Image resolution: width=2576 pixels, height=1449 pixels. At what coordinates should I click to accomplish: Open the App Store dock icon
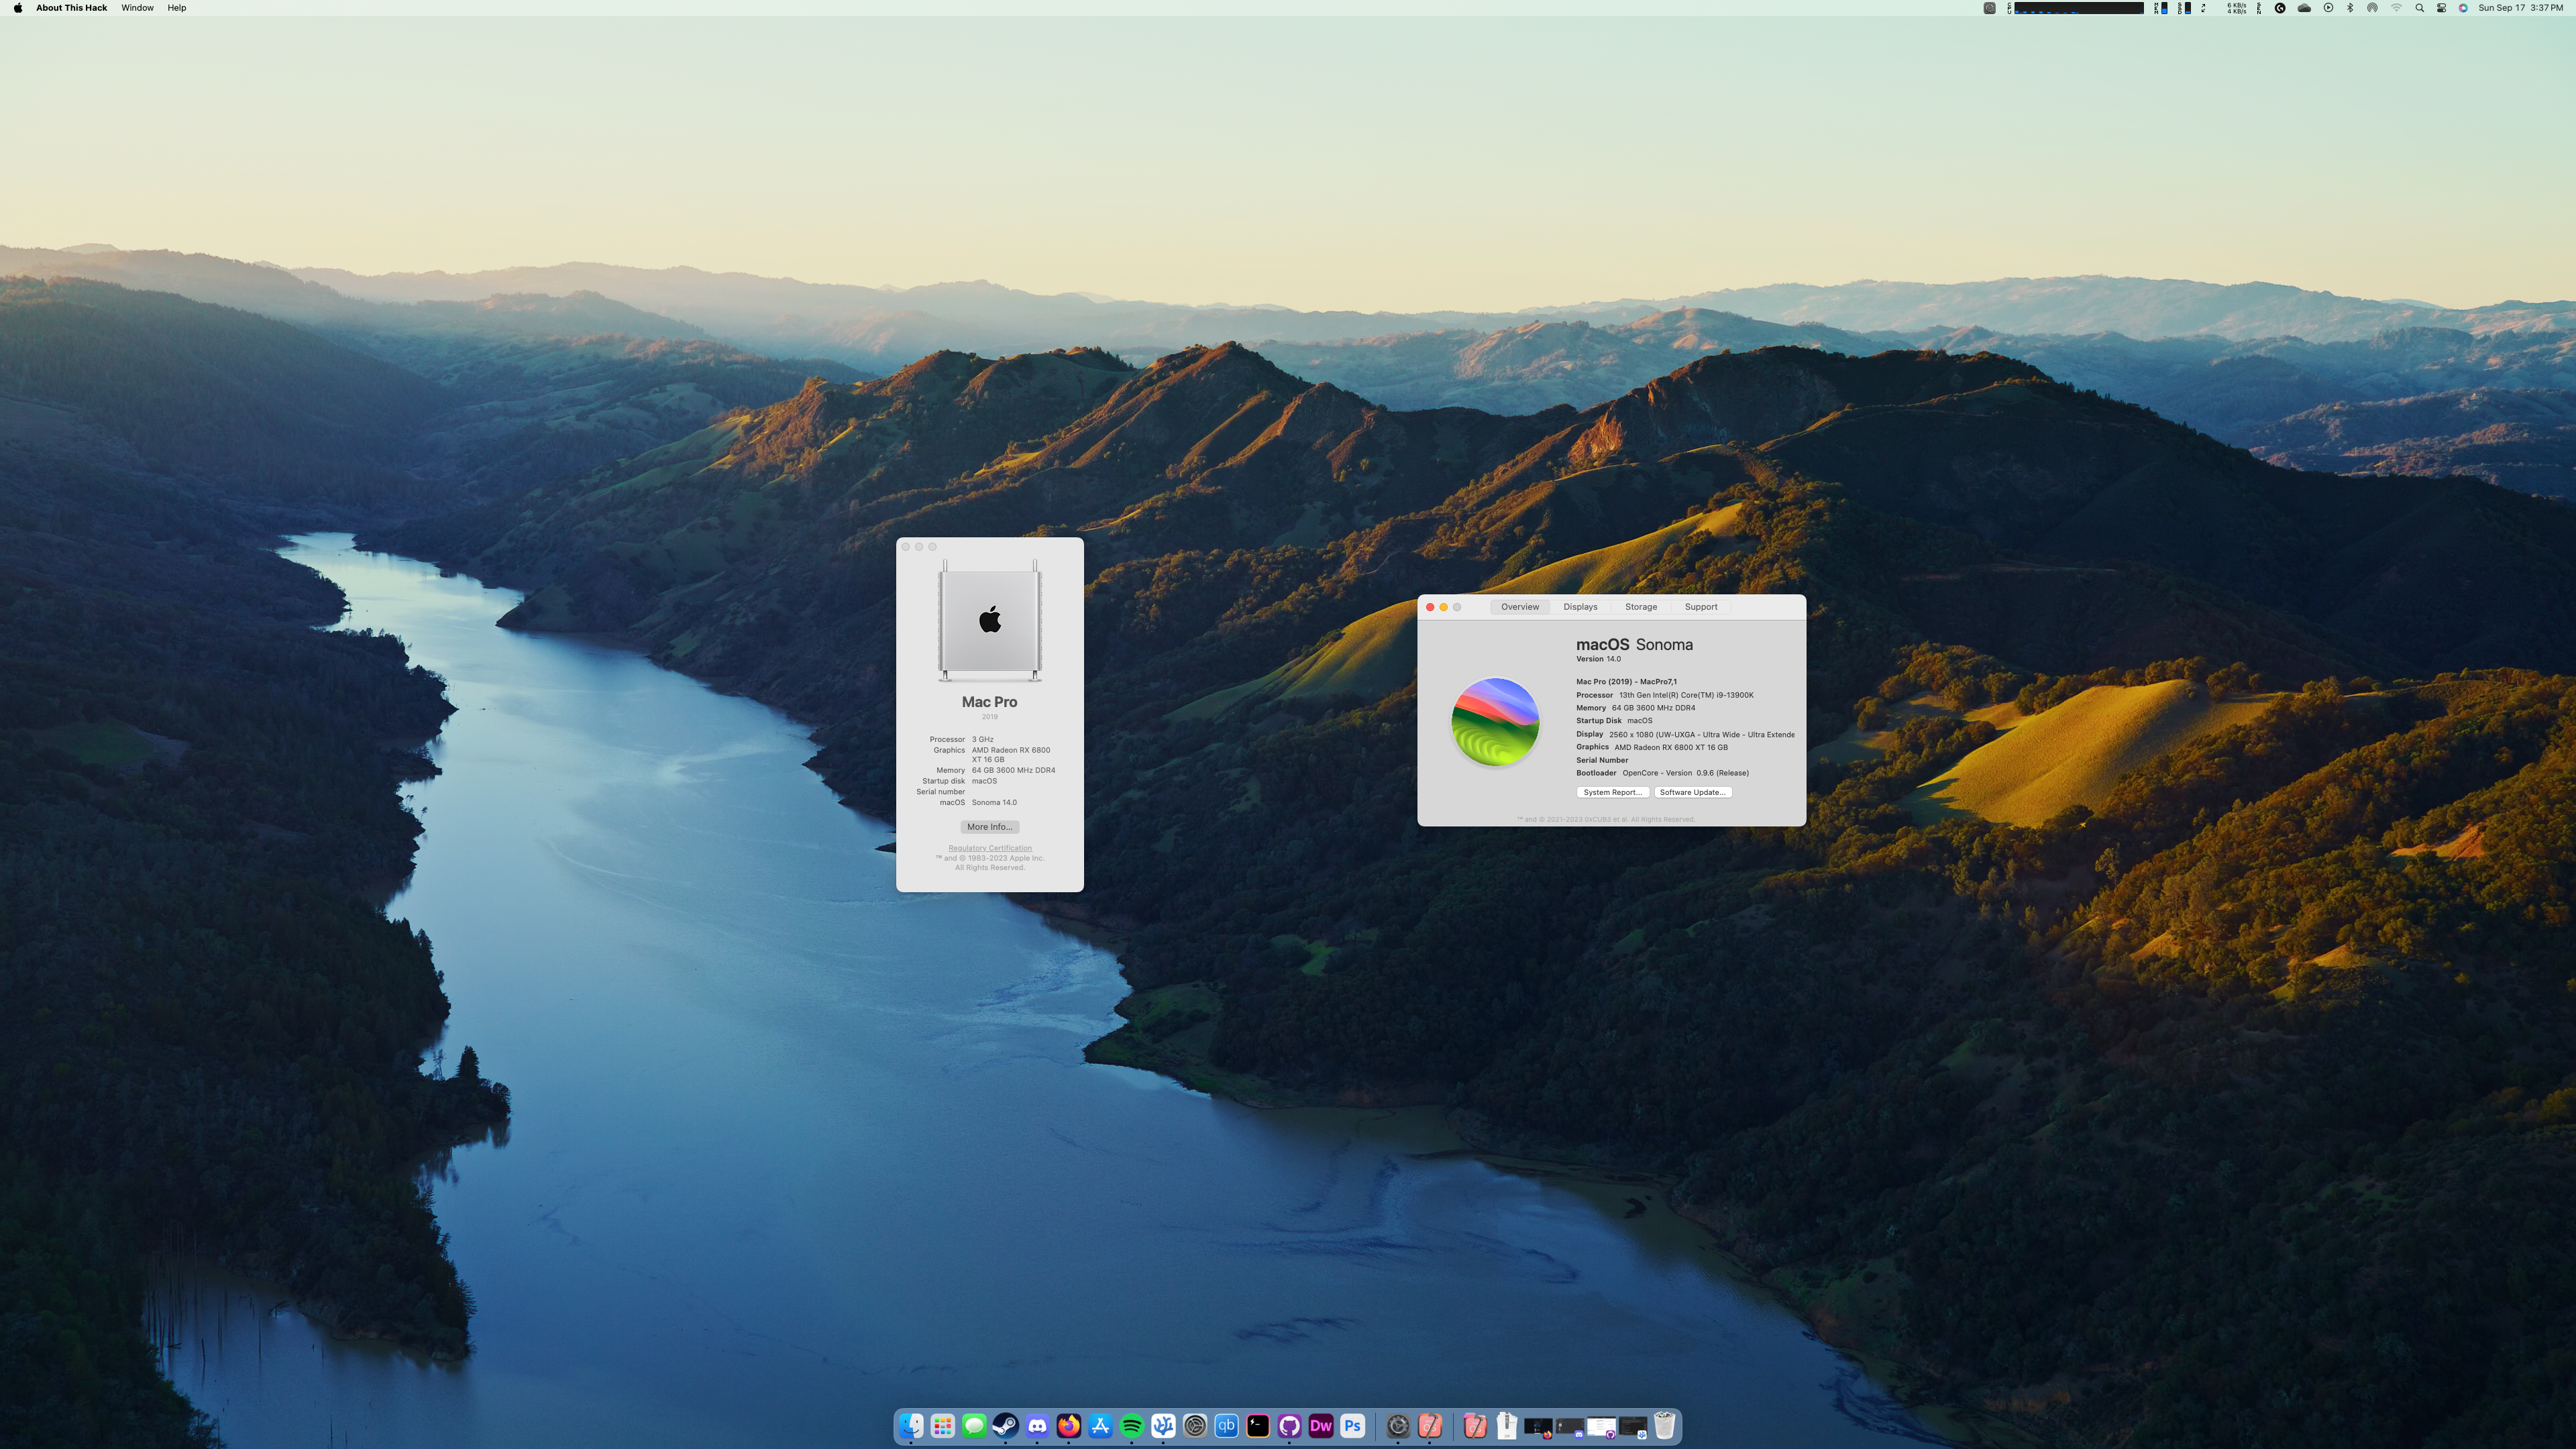coord(1100,1426)
